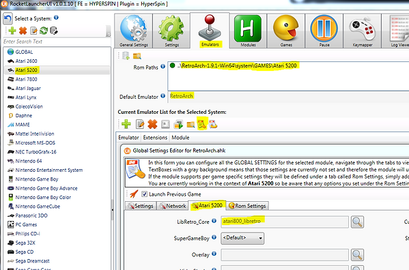Open emulator folder icon in emulator toolbar

pos(191,125)
